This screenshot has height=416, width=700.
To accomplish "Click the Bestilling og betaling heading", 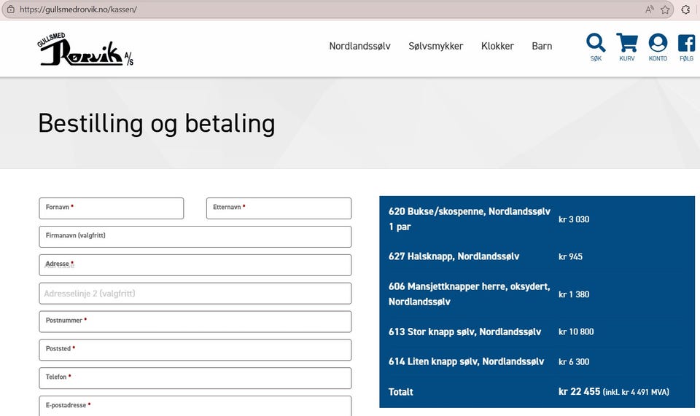I will click(156, 124).
